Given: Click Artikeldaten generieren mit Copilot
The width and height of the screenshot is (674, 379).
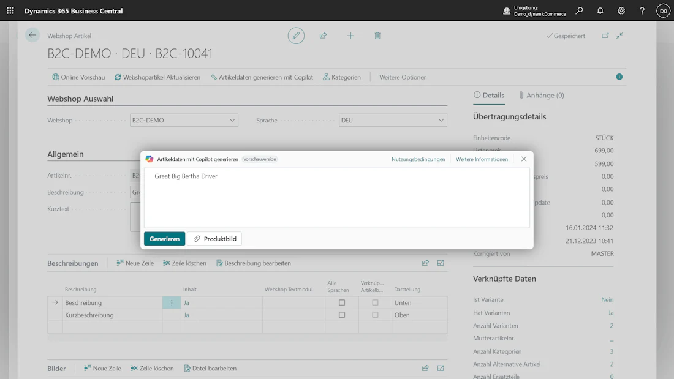Looking at the screenshot, I should click(262, 77).
